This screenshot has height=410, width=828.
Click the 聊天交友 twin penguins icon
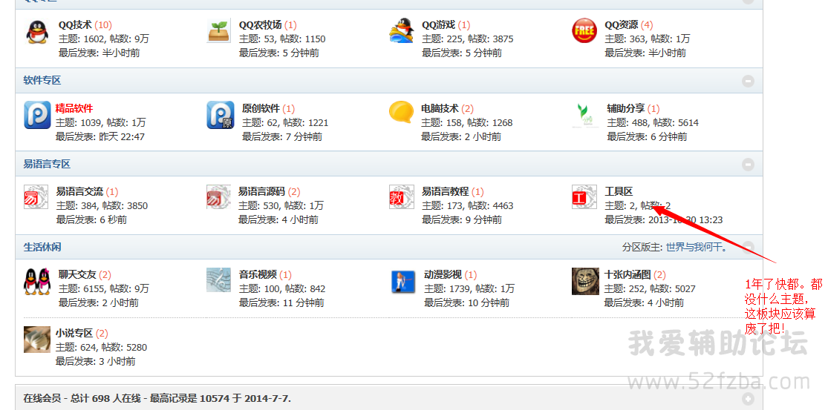pyautogui.click(x=37, y=281)
